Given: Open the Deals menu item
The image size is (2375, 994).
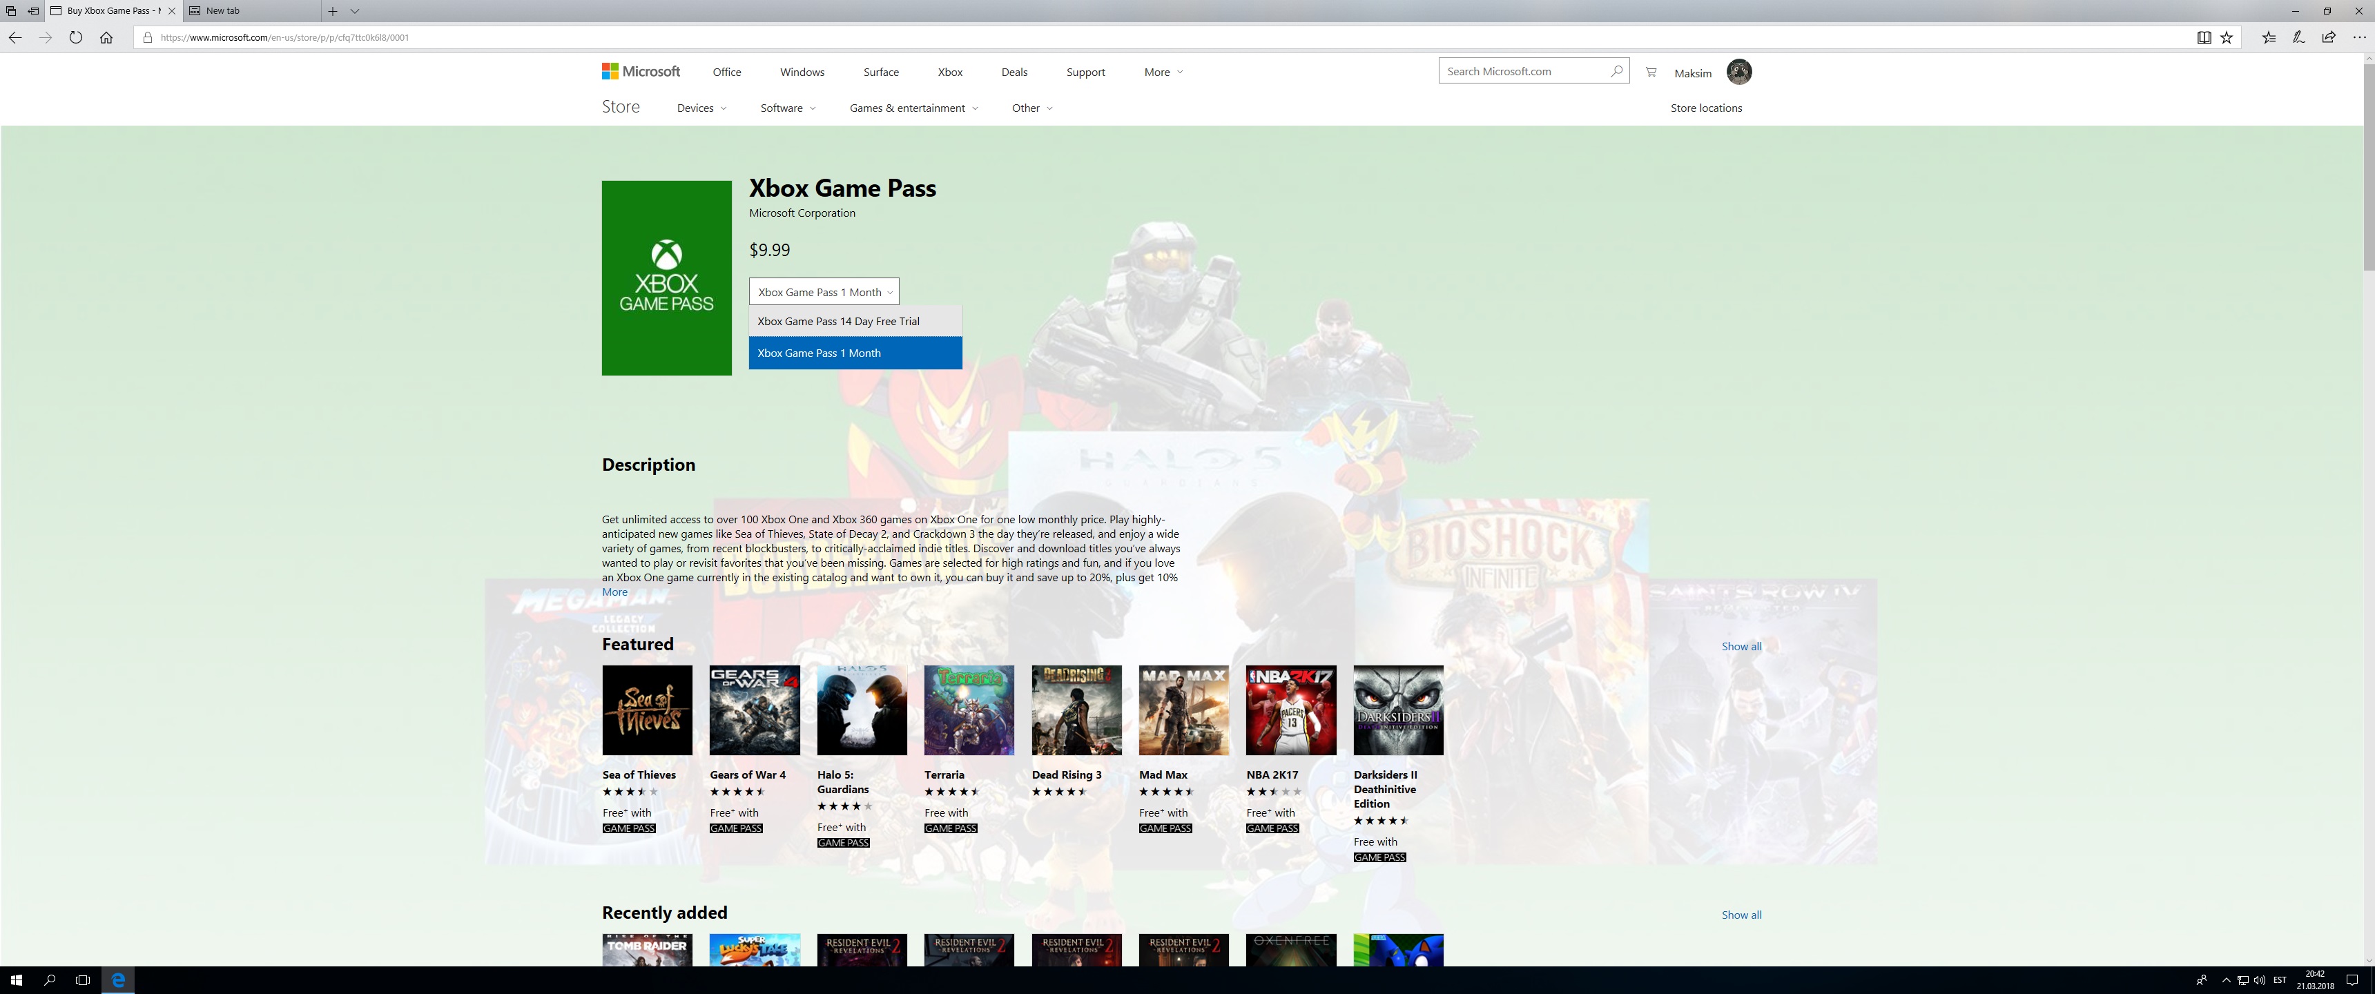Looking at the screenshot, I should pyautogui.click(x=1014, y=72).
